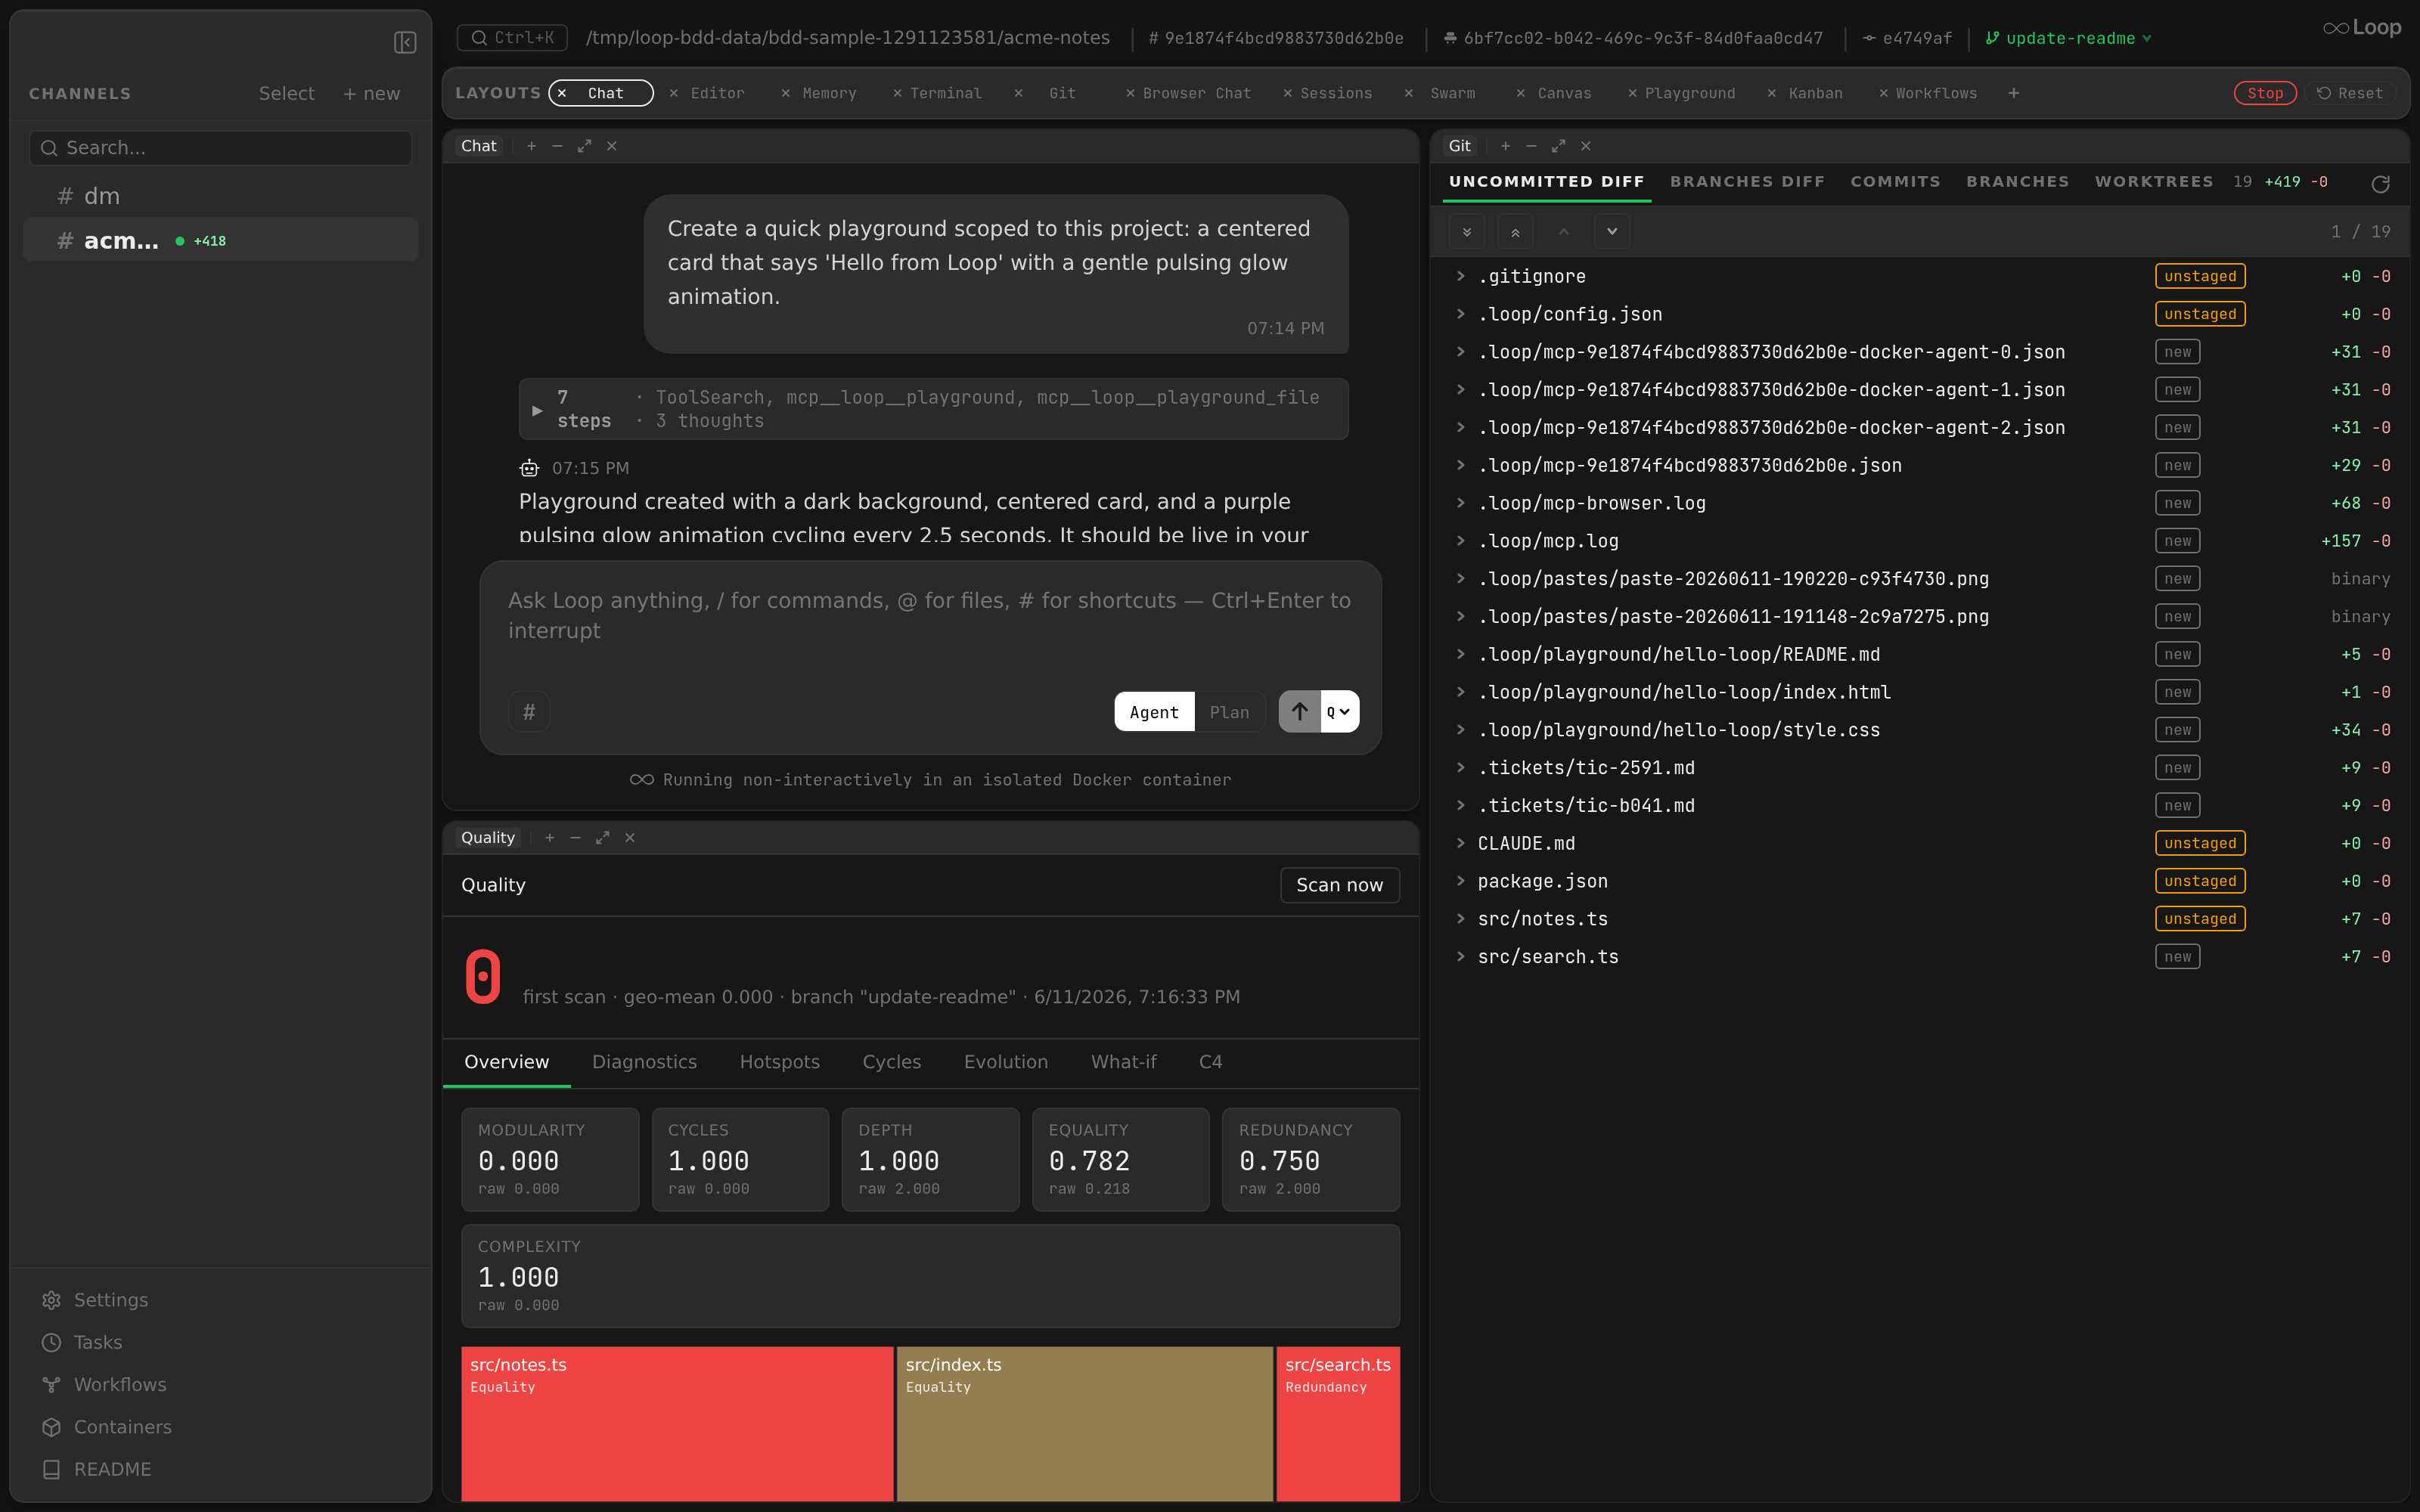Open the Ctrl+K search box
The image size is (2420, 1512).
point(512,38)
